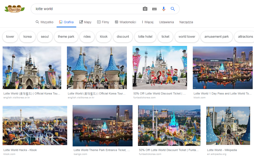This screenshot has width=254, height=158.
Task: Open search by image camera icon
Action: click(x=145, y=9)
